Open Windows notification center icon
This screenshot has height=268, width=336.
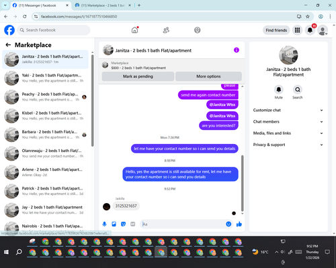tap(327, 252)
